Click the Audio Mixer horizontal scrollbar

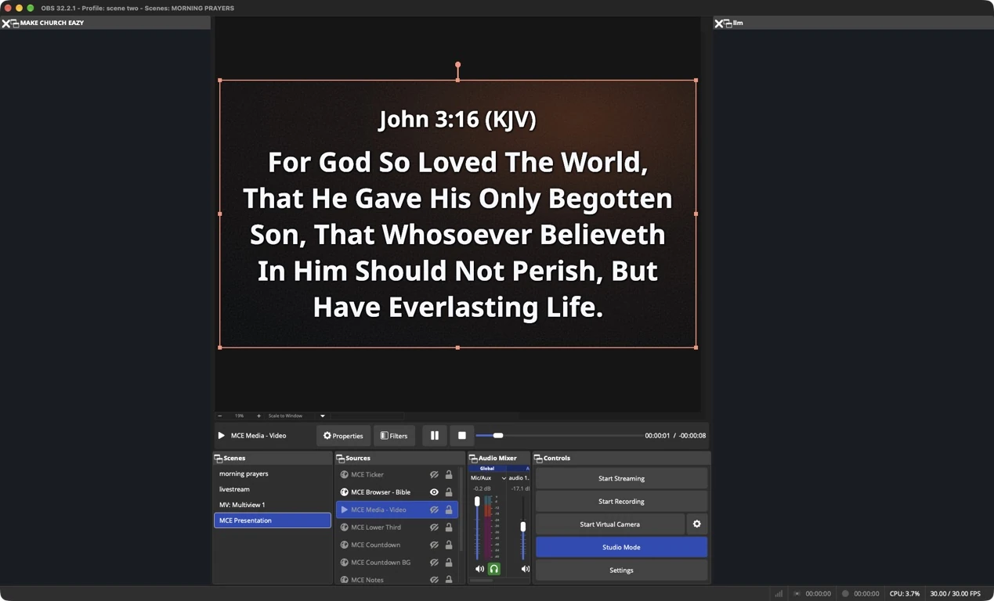[x=483, y=581]
